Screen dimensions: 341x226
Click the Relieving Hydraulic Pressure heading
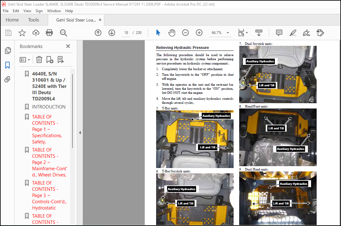tap(182, 48)
